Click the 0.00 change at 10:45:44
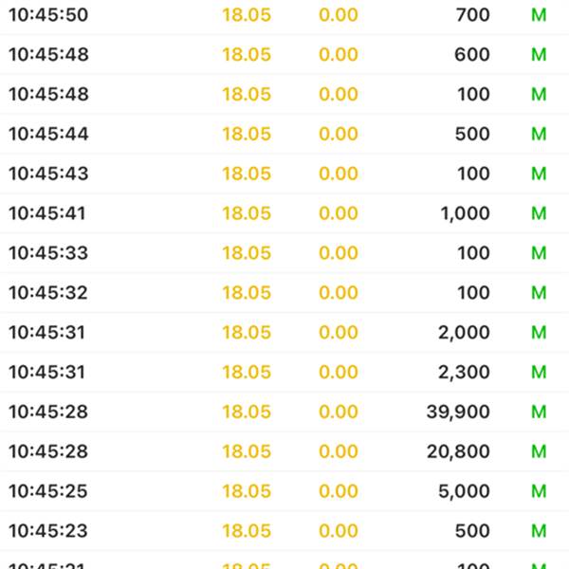 (x=339, y=134)
